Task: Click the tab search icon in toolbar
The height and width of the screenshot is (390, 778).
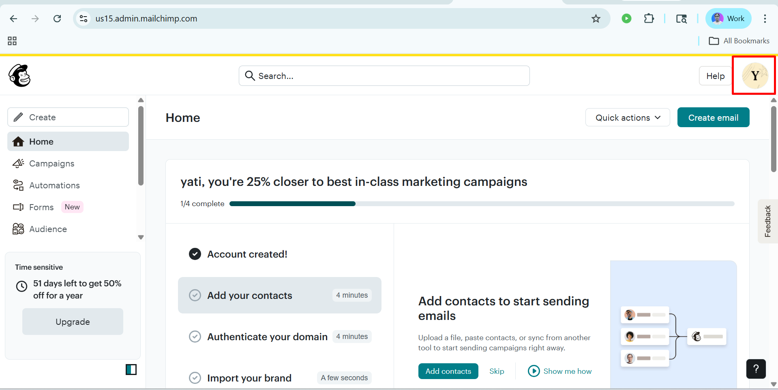Action: (x=681, y=19)
